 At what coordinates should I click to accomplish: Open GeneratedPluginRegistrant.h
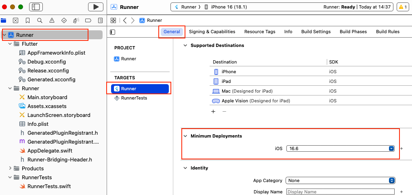pyautogui.click(x=59, y=133)
